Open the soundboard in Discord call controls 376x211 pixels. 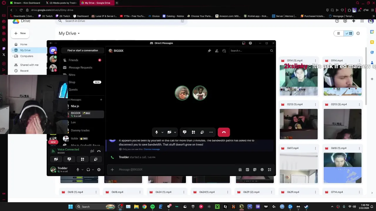pos(202,132)
